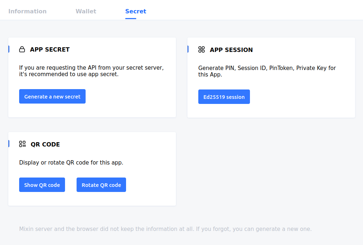Click the four-loop icon beside APP SESSION
363x245 pixels.
tap(202, 50)
